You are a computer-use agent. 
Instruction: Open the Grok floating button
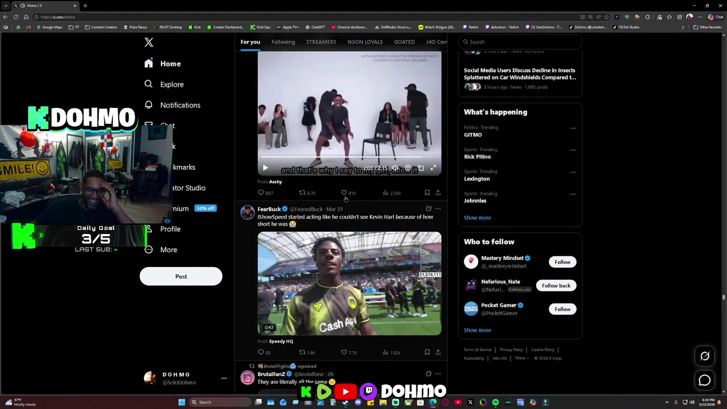[x=705, y=356]
